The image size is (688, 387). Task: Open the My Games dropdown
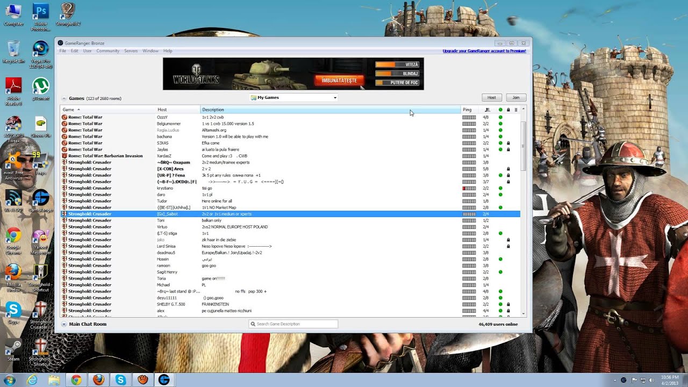click(x=293, y=97)
